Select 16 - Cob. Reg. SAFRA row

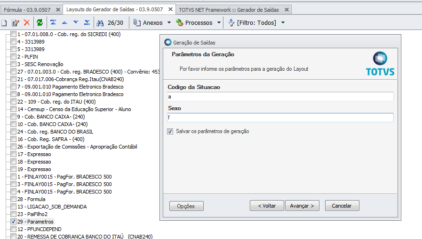click(51, 139)
